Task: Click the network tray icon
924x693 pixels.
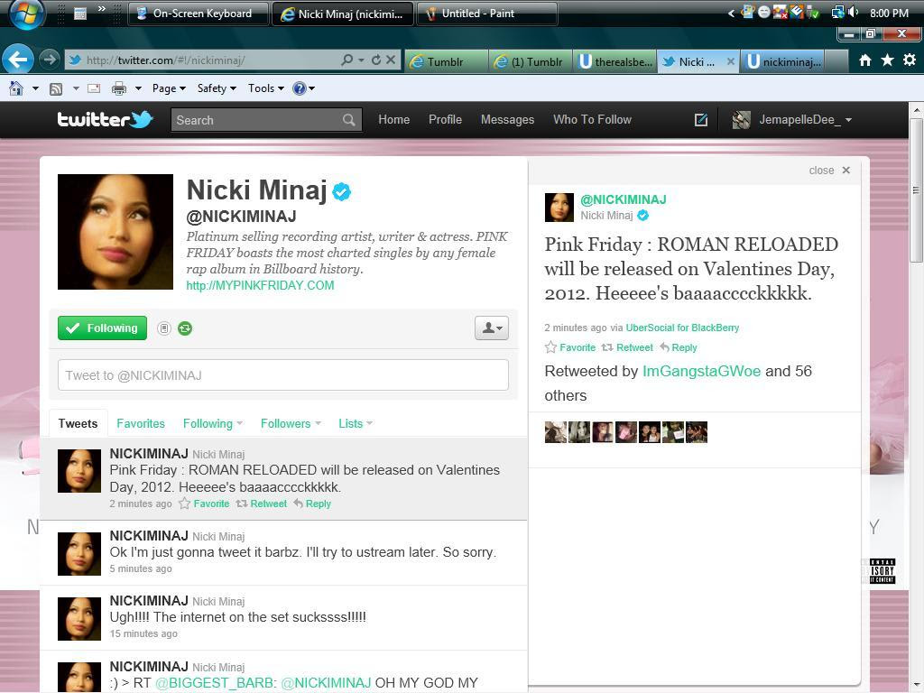Action: tap(837, 13)
